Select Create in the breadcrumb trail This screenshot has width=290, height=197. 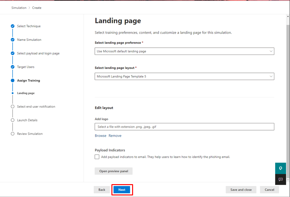click(x=37, y=8)
